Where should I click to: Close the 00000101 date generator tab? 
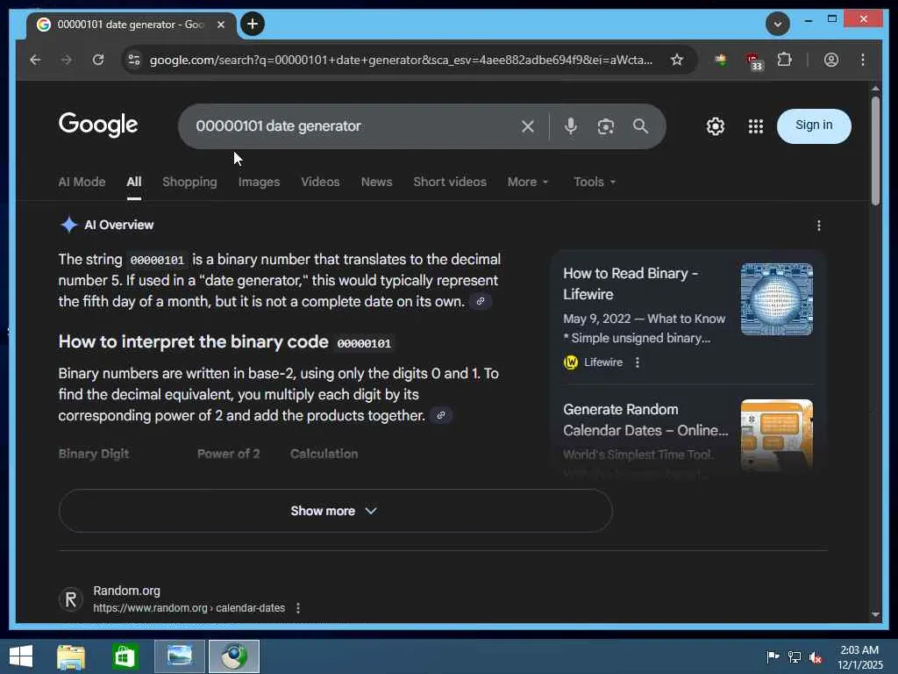220,25
